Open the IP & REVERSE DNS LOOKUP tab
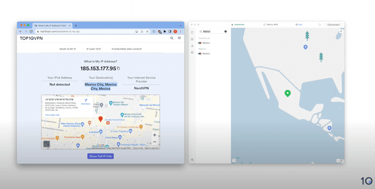375x189 pixels. point(127,49)
